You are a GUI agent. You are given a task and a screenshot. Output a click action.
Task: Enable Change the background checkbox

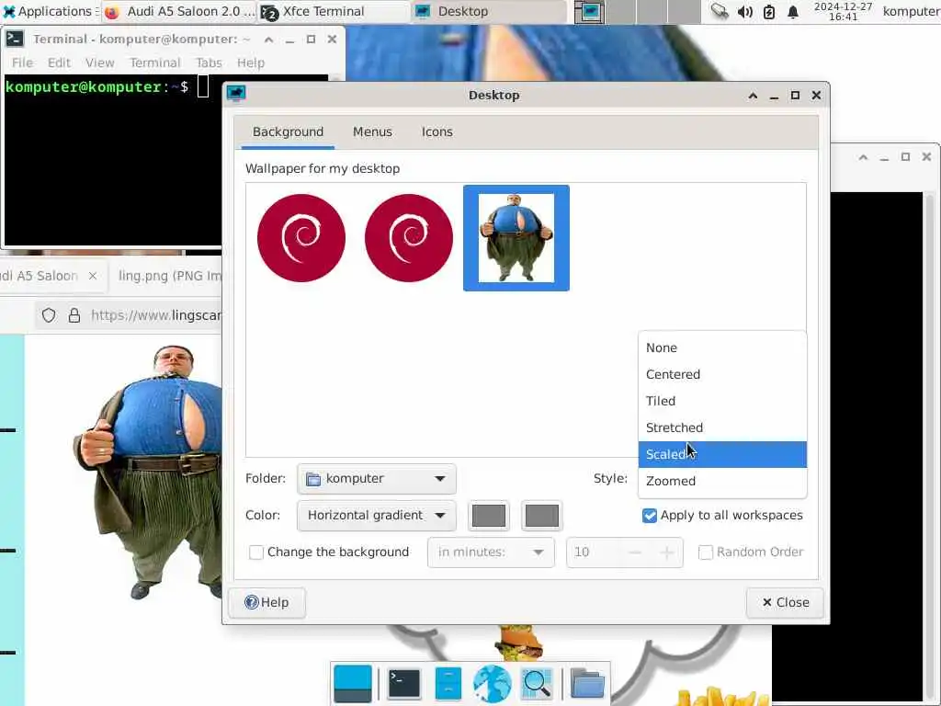[x=256, y=552]
